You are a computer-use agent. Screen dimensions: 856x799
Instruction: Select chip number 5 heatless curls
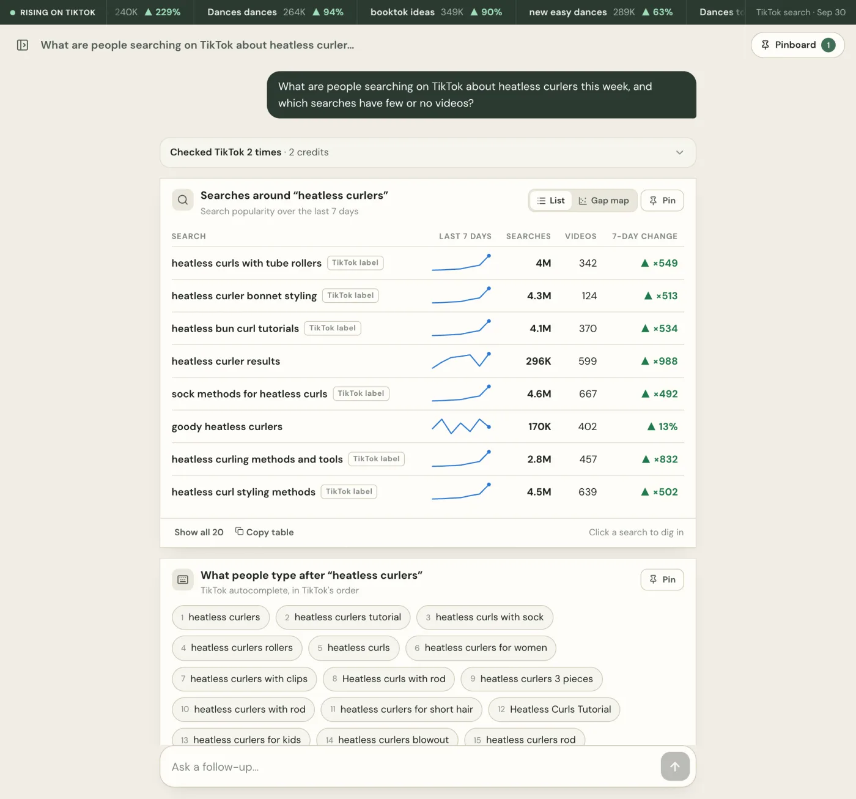click(353, 648)
